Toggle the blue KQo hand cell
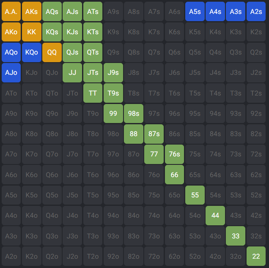The width and height of the screenshot is (269, 268). pos(31,52)
